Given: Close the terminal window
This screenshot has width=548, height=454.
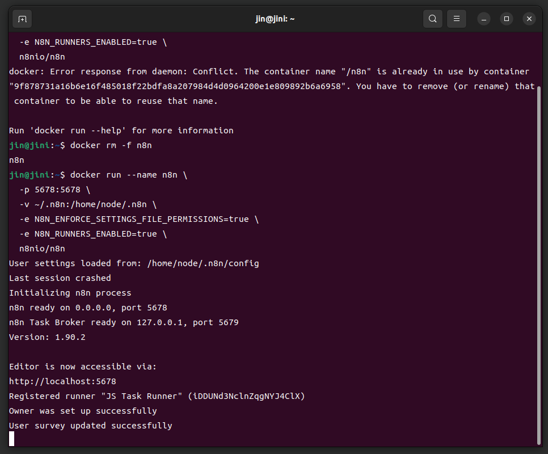Looking at the screenshot, I should pos(529,19).
